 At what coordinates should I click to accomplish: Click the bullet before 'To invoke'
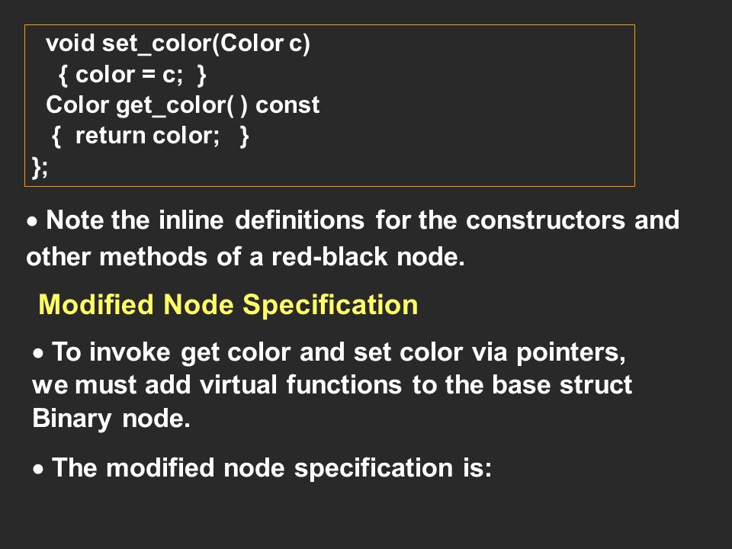point(39,353)
